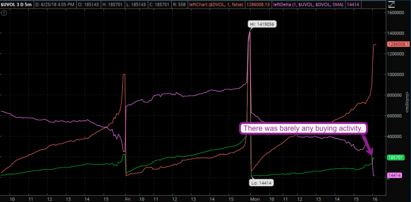
Task: Click the circled info icon below the symbol
Action: 4,13
